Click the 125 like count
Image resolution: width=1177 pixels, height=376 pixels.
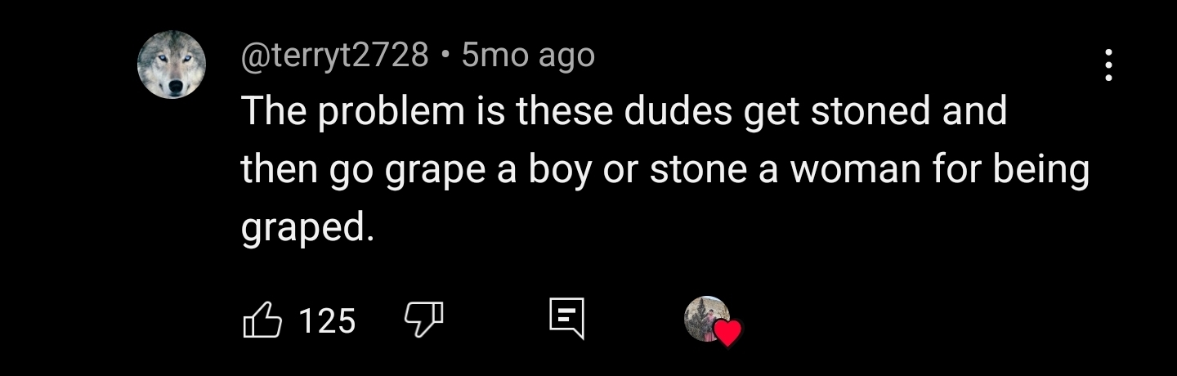click(327, 321)
